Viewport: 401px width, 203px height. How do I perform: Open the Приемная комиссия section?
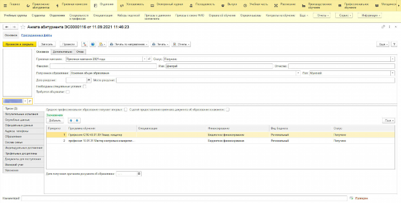click(x=71, y=5)
